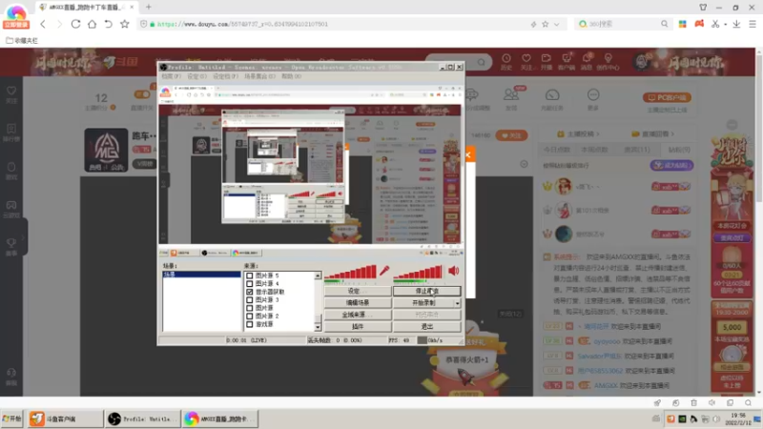Open the Douyu history clock icon
Viewport: 763px width, 429px height.
506,62
